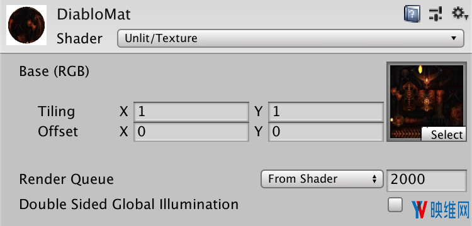472x226 pixels.
Task: Open the From Shader render queue dropdown
Action: point(322,179)
